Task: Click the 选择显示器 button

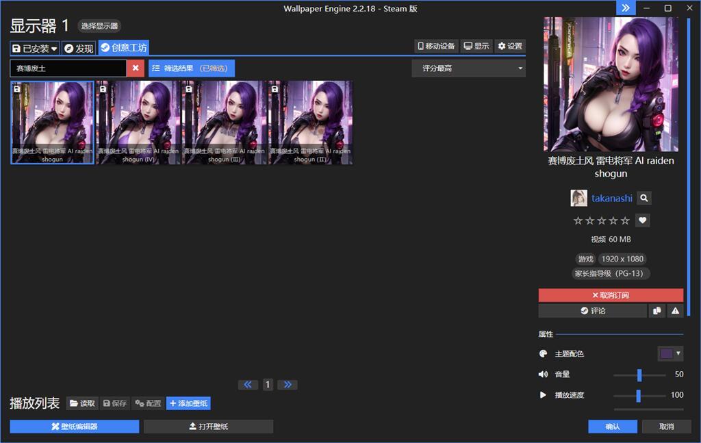Action: (99, 26)
